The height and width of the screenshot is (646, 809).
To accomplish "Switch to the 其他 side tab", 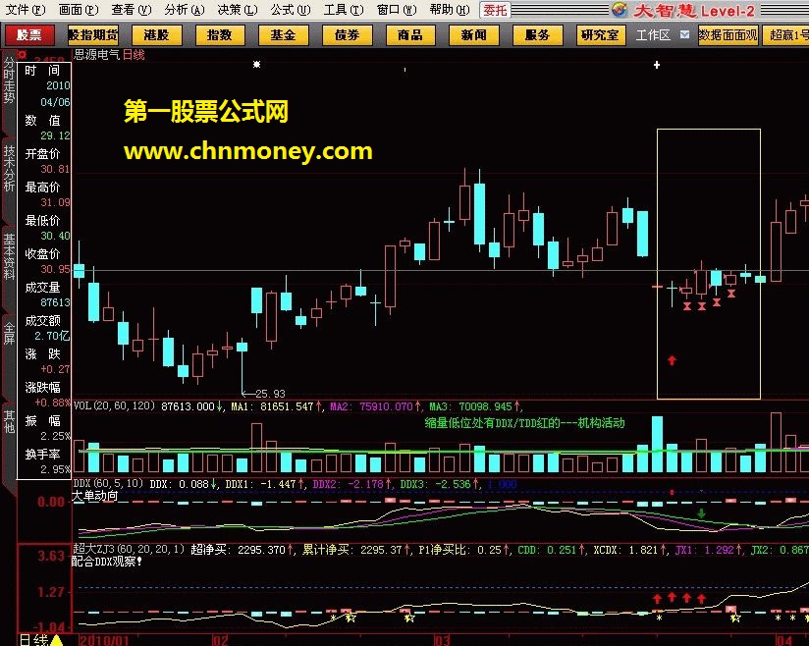I will pos(9,421).
